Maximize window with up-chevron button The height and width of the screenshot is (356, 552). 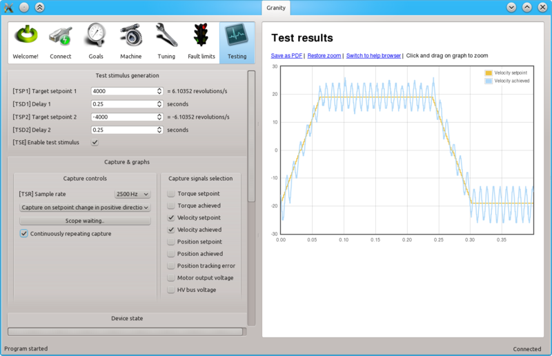(526, 8)
